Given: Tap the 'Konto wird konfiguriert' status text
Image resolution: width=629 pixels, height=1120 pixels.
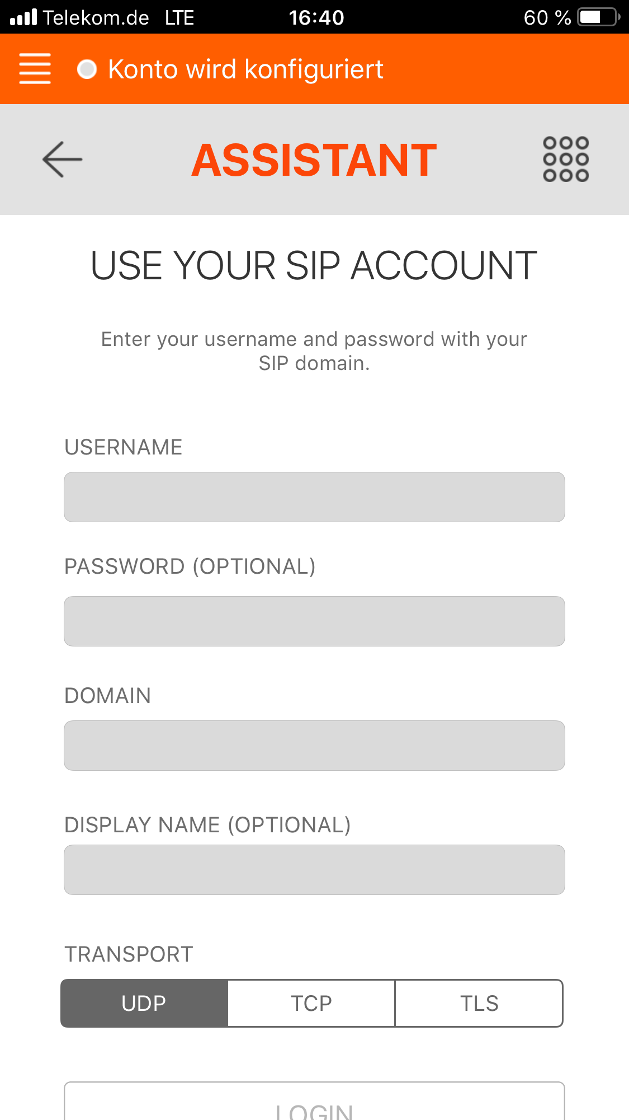Looking at the screenshot, I should (x=245, y=69).
